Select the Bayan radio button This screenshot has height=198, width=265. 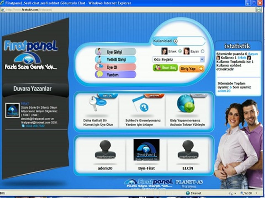pyautogui.click(x=202, y=51)
